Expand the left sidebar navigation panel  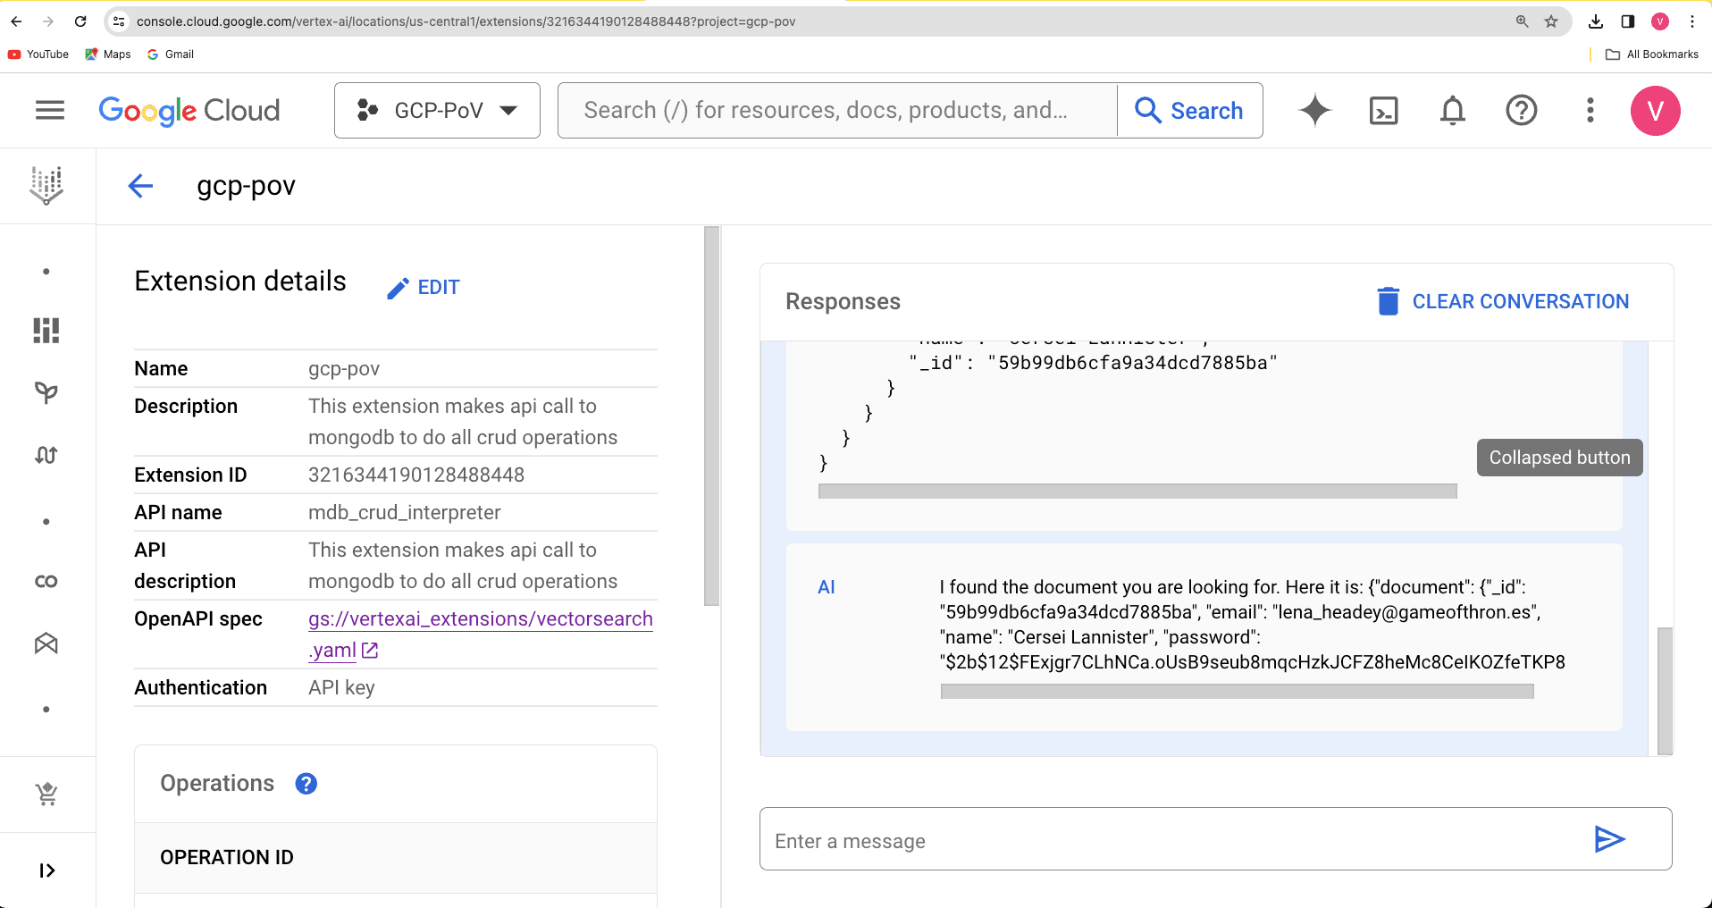(46, 870)
